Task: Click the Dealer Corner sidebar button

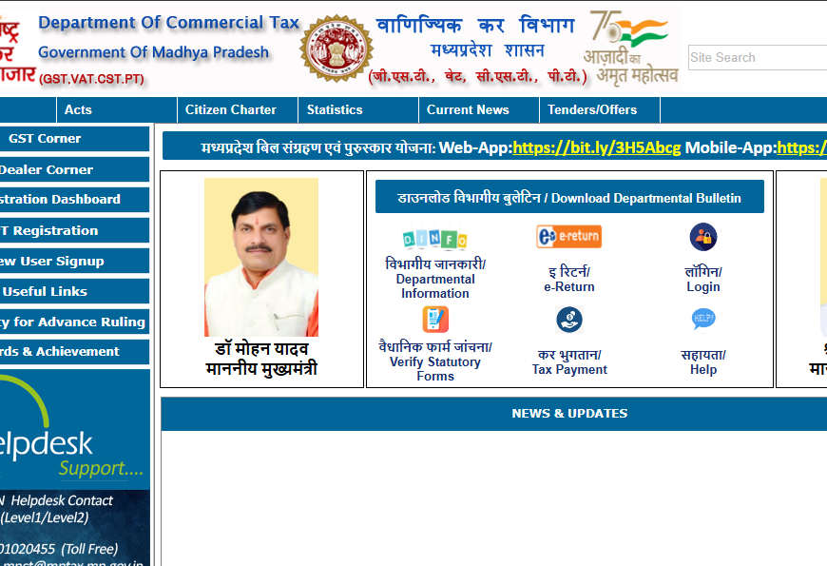Action: (46, 169)
